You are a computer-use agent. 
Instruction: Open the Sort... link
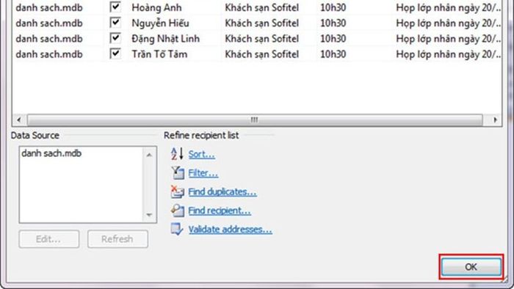click(x=202, y=154)
